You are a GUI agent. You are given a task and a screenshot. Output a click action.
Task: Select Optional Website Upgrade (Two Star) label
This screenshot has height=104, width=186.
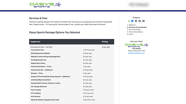(x=45, y=100)
